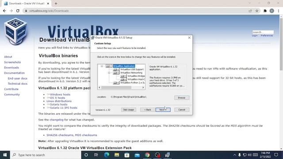Screen dimensions: 283x159
Task: Select the VirtualBox Application tree item
Action: 124,66
